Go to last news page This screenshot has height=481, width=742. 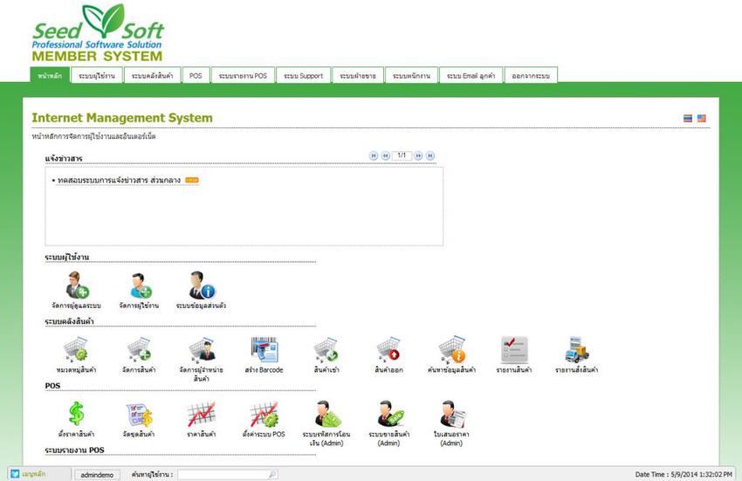tap(430, 155)
